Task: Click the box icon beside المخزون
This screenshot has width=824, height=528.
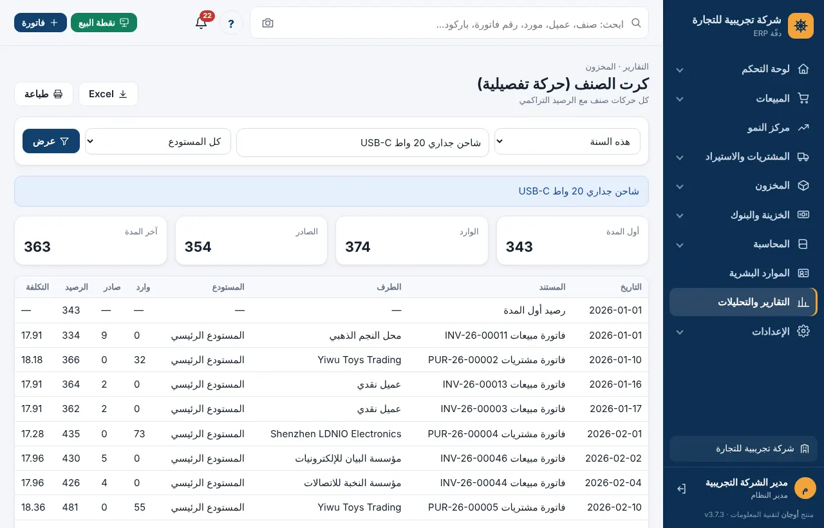Action: pyautogui.click(x=803, y=185)
